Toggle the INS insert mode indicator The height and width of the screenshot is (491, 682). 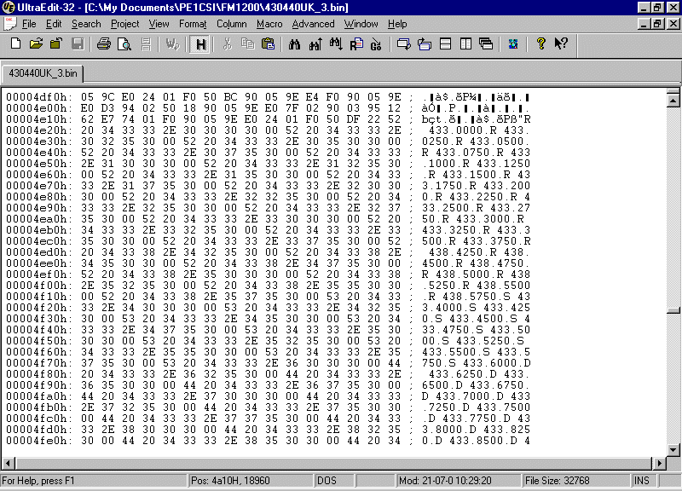point(642,481)
